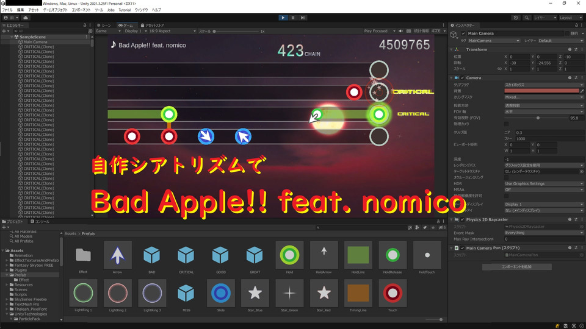Image resolution: width=586 pixels, height=329 pixels.
Task: Select the LightRing 1 prefab asset
Action: click(83, 295)
